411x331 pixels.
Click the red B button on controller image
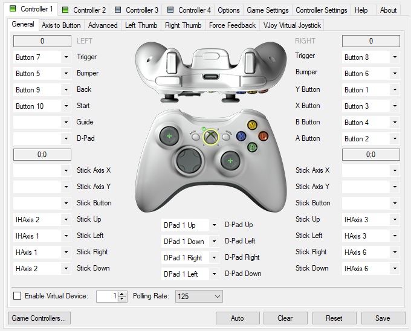pyautogui.click(x=263, y=136)
